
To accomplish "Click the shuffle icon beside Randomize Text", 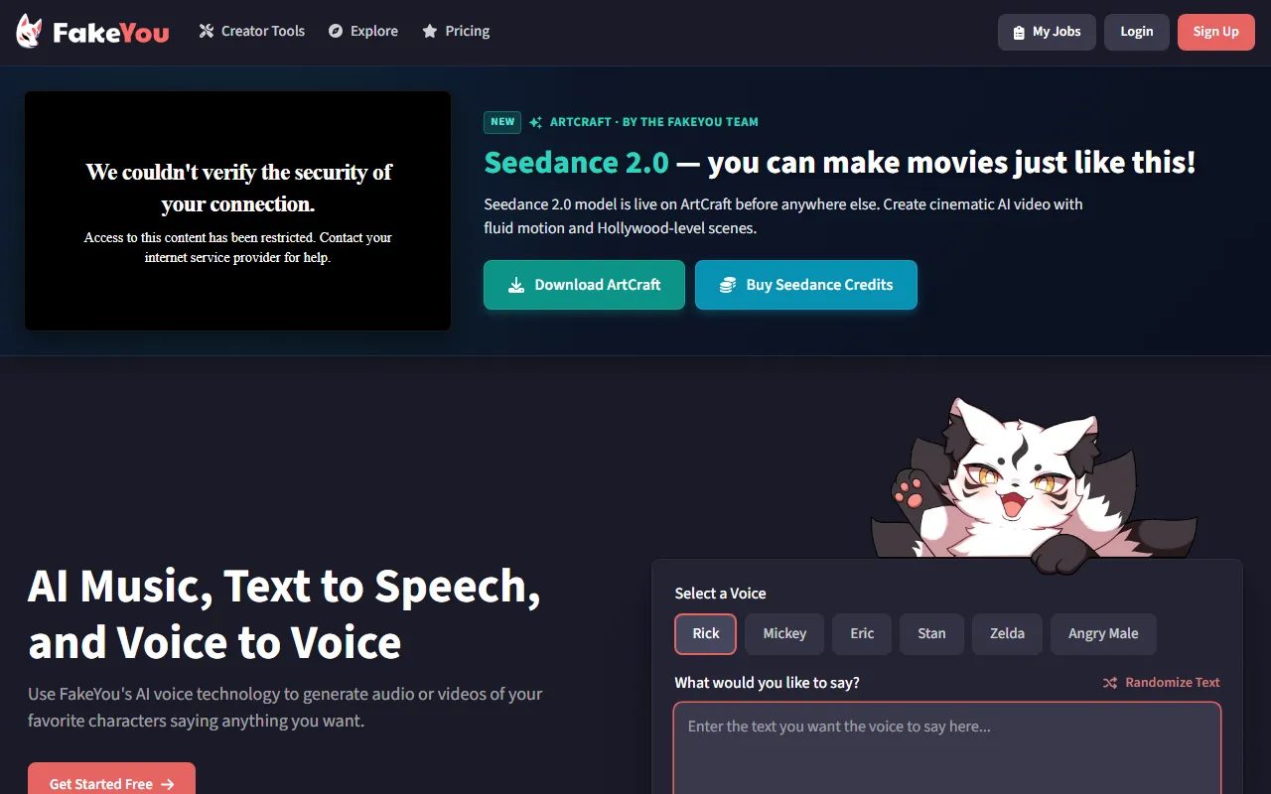I will [1110, 682].
